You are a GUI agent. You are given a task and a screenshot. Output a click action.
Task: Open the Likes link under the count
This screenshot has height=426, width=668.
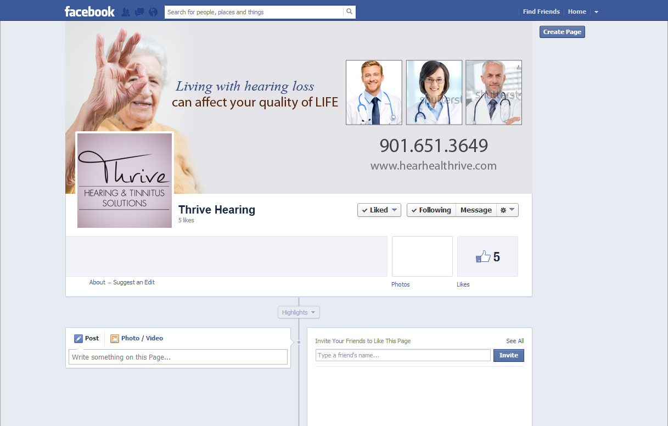[463, 284]
